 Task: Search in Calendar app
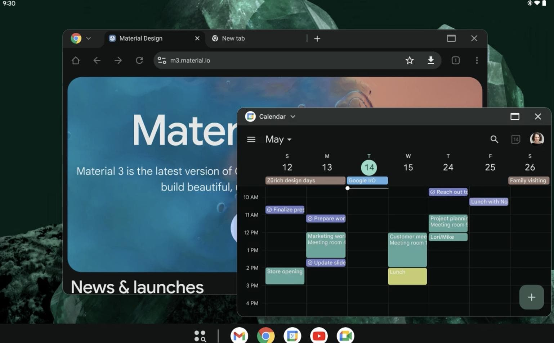(x=494, y=139)
